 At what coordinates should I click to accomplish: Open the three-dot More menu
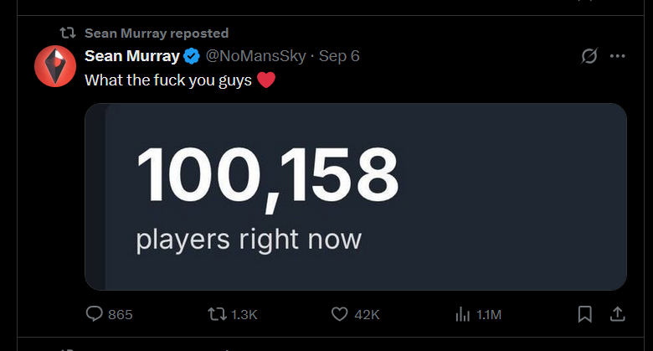click(x=618, y=57)
